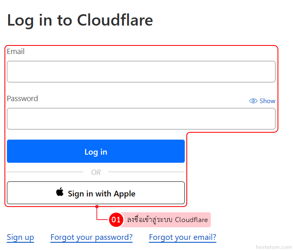This screenshot has width=293, height=250.
Task: Click the Password field label
Action: pos(22,99)
